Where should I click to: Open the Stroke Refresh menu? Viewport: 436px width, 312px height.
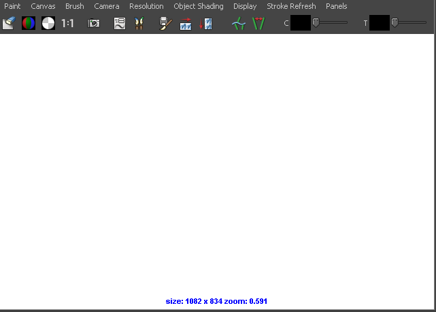point(291,6)
